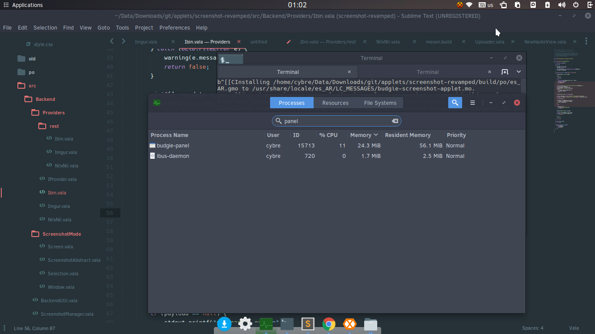Collapse the 'src' folder

tap(27, 86)
